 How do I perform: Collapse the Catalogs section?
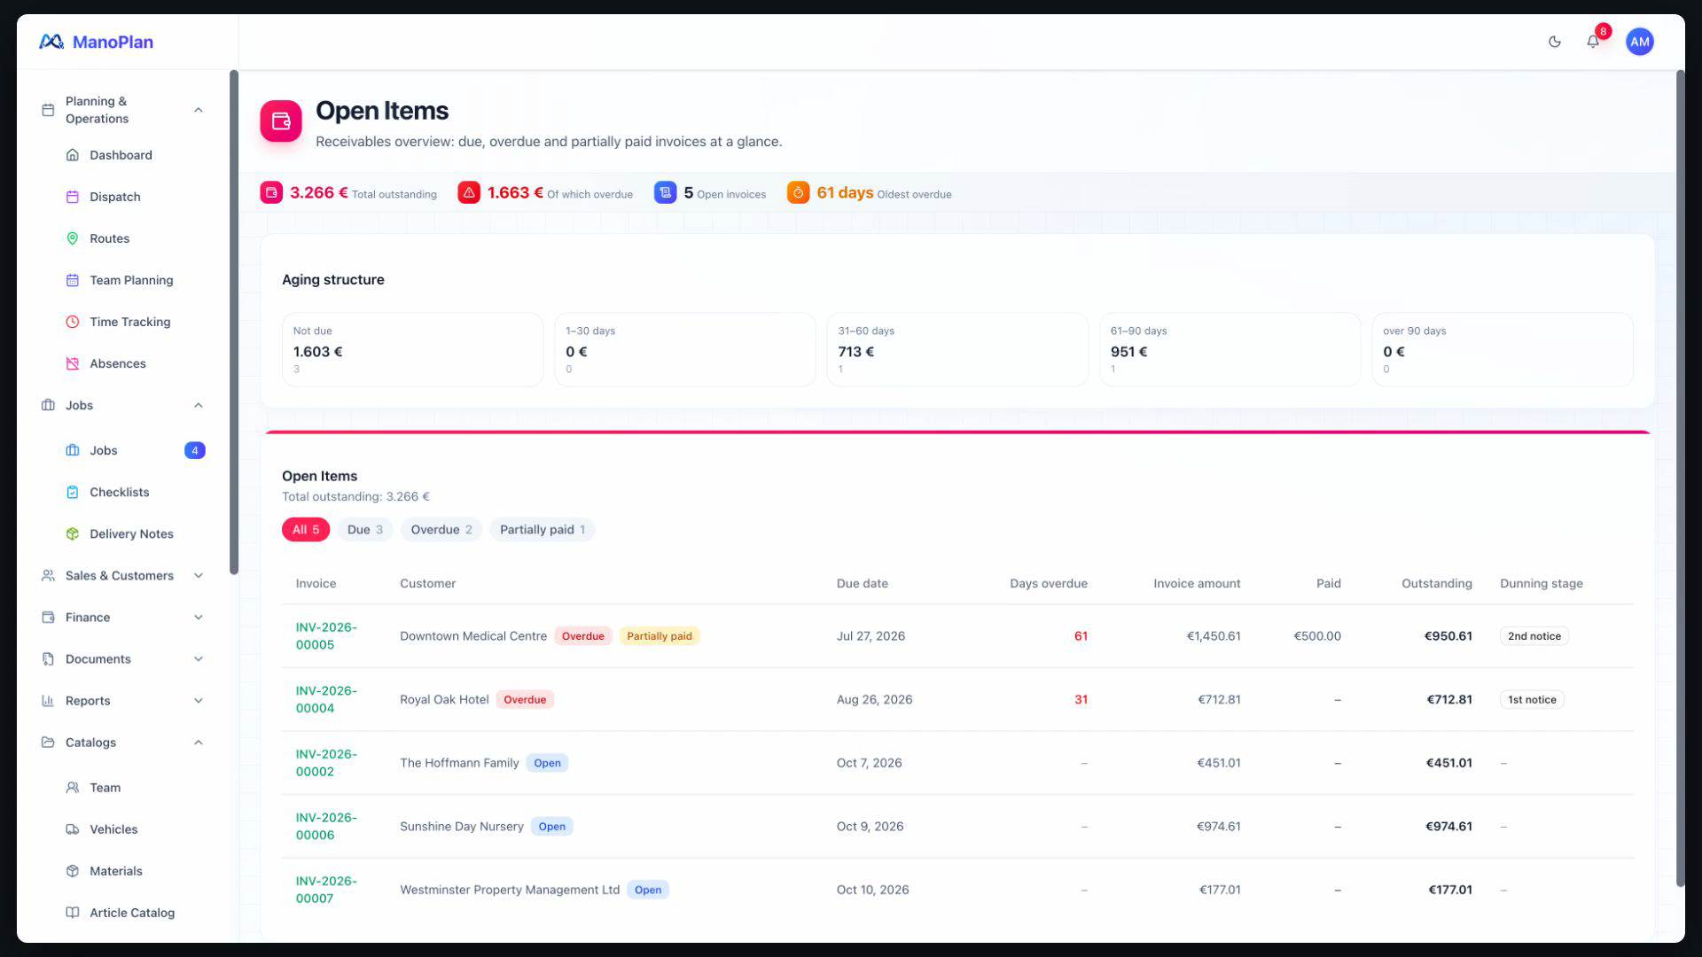[x=199, y=743]
